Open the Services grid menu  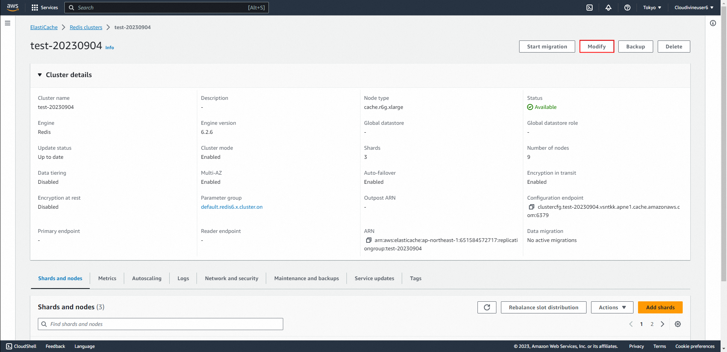[x=45, y=8]
